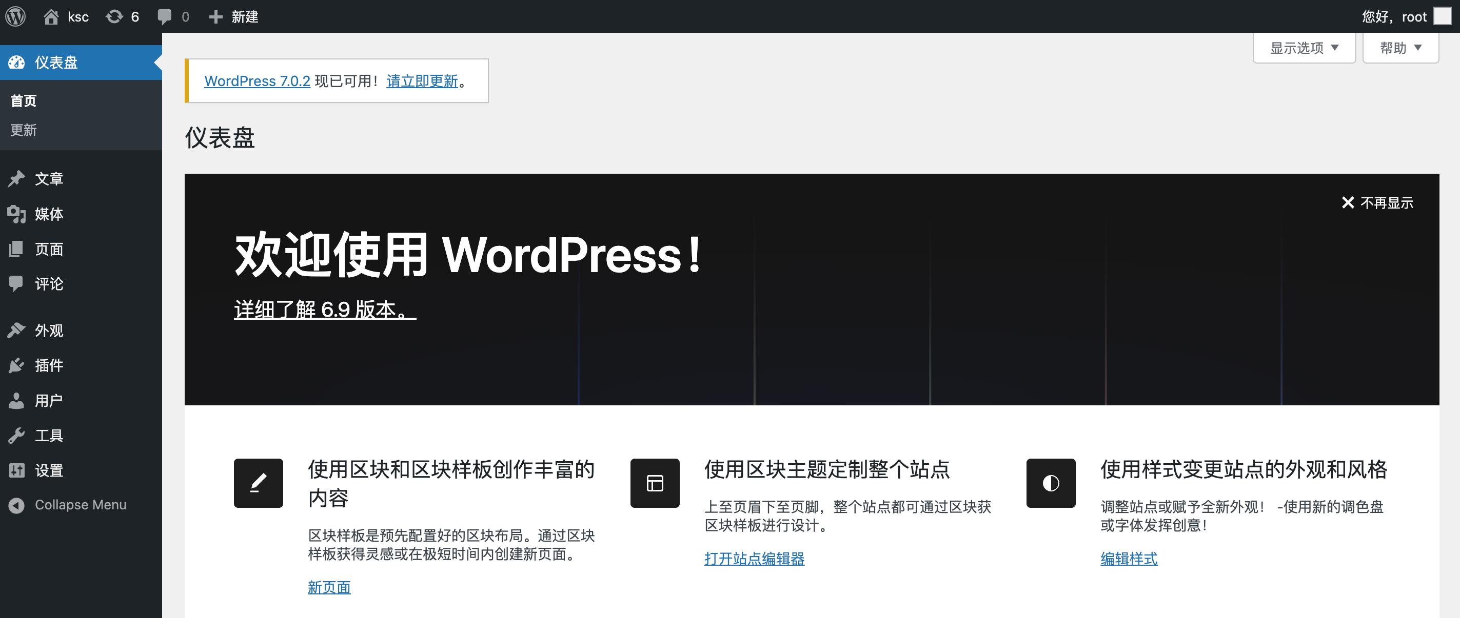This screenshot has height=618, width=1460.
Task: Click the updates refresh icon showing 6
Action: coord(114,16)
